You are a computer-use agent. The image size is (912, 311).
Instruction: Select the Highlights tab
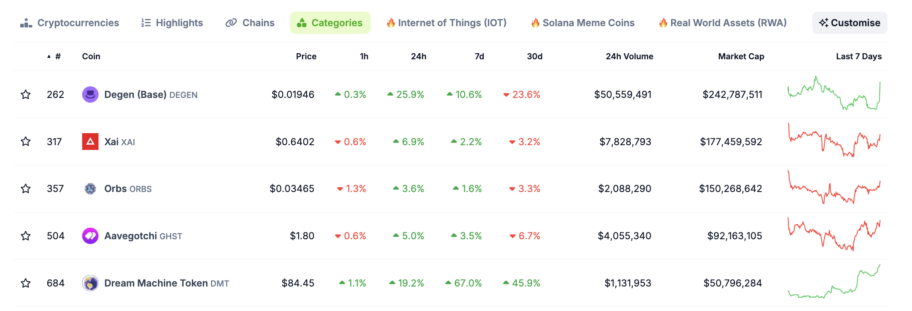coord(172,23)
